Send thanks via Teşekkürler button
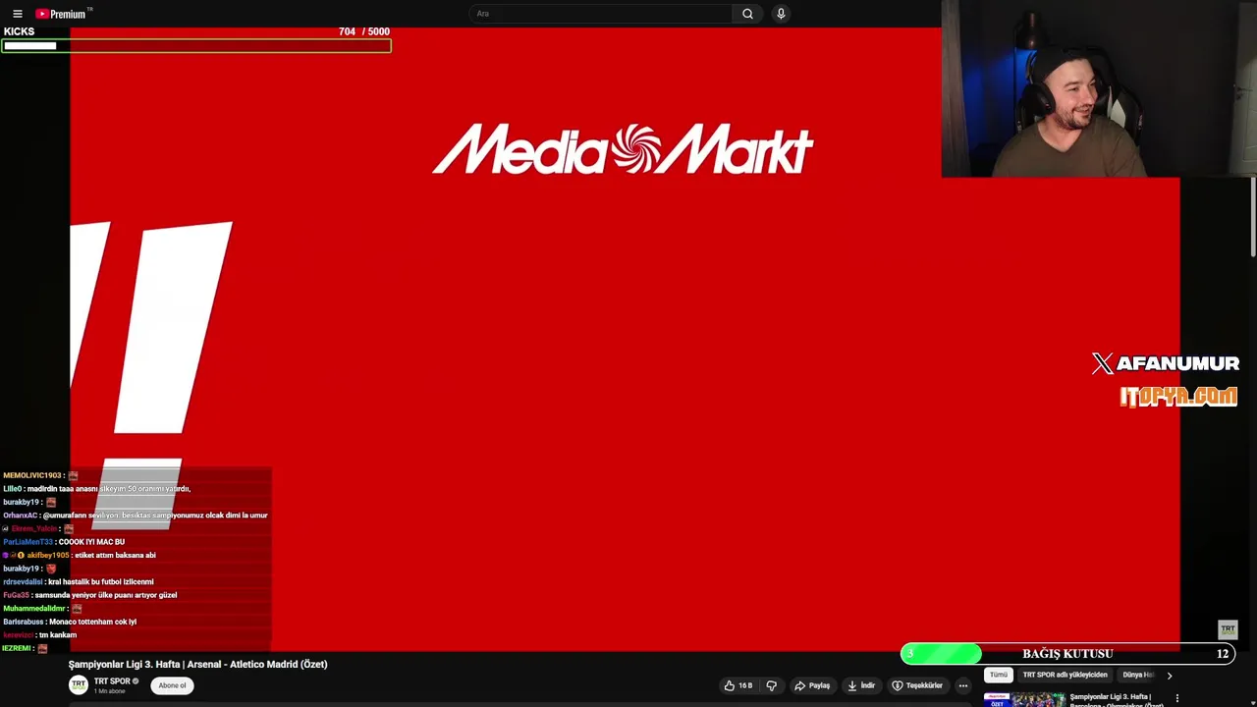The image size is (1257, 707). (x=917, y=685)
